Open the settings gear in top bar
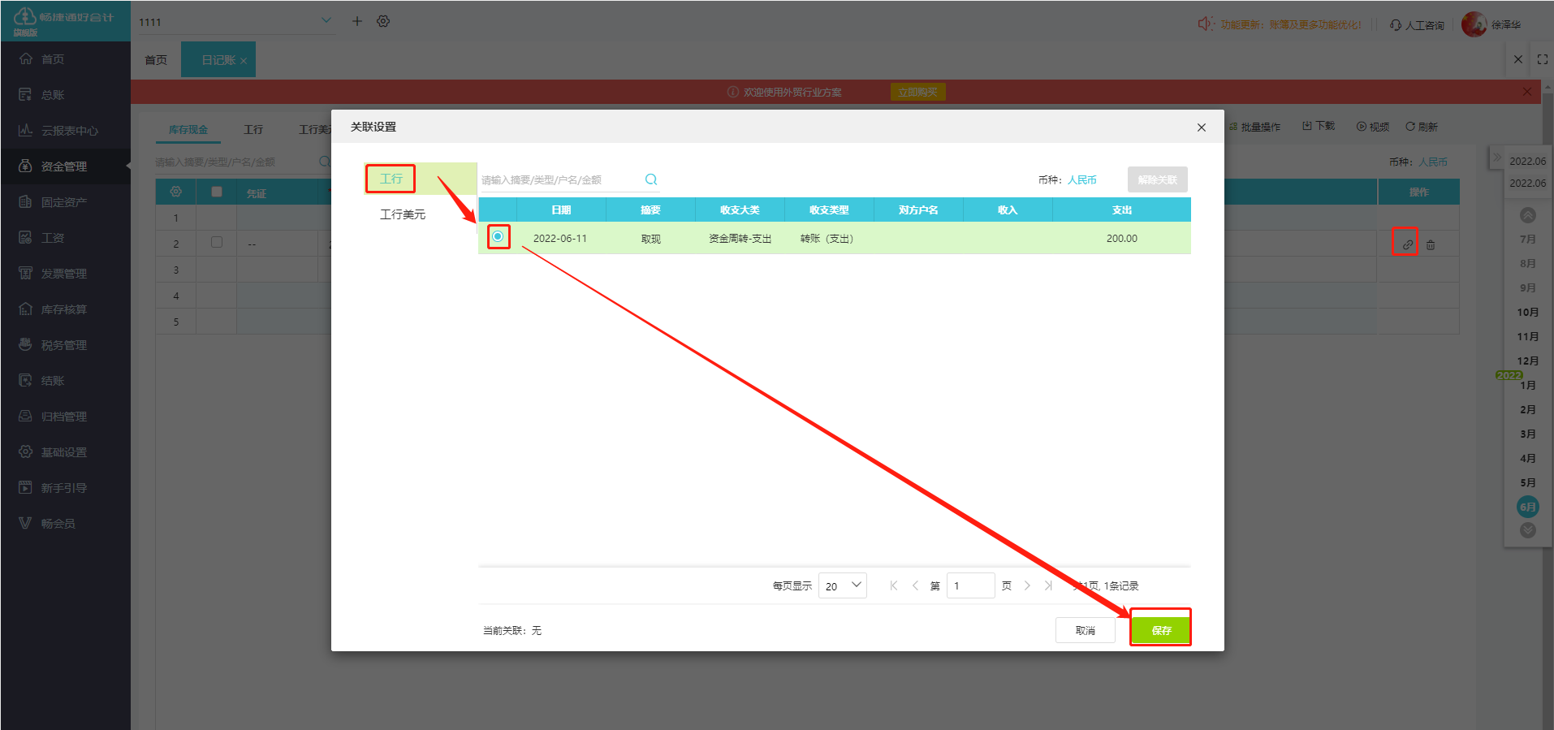 (x=383, y=21)
